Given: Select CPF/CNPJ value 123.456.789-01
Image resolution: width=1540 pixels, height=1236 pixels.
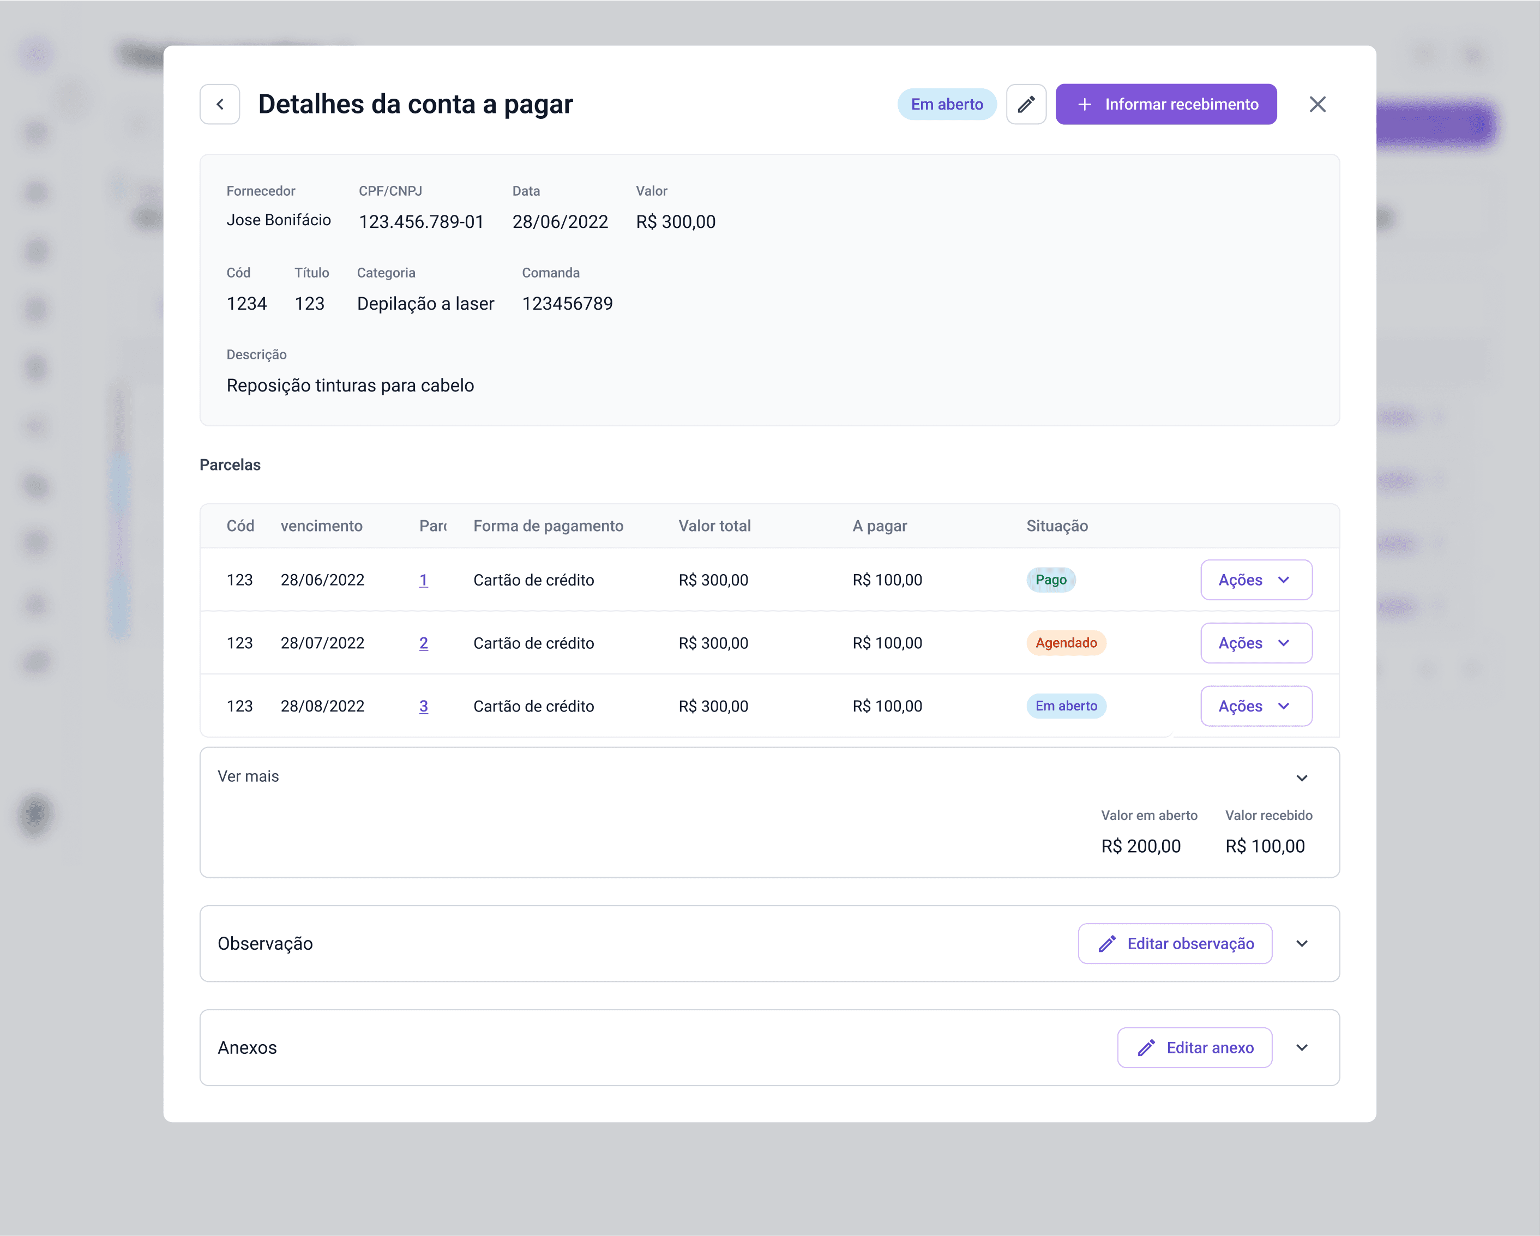Looking at the screenshot, I should (x=420, y=222).
